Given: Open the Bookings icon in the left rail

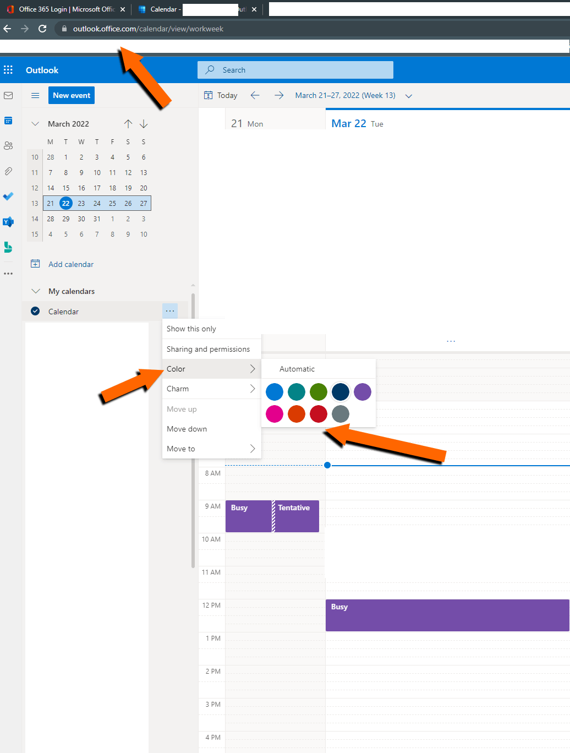Looking at the screenshot, I should [8, 247].
